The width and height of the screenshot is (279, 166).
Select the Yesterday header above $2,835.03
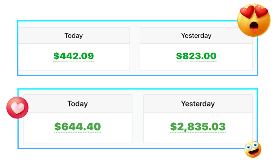(198, 104)
